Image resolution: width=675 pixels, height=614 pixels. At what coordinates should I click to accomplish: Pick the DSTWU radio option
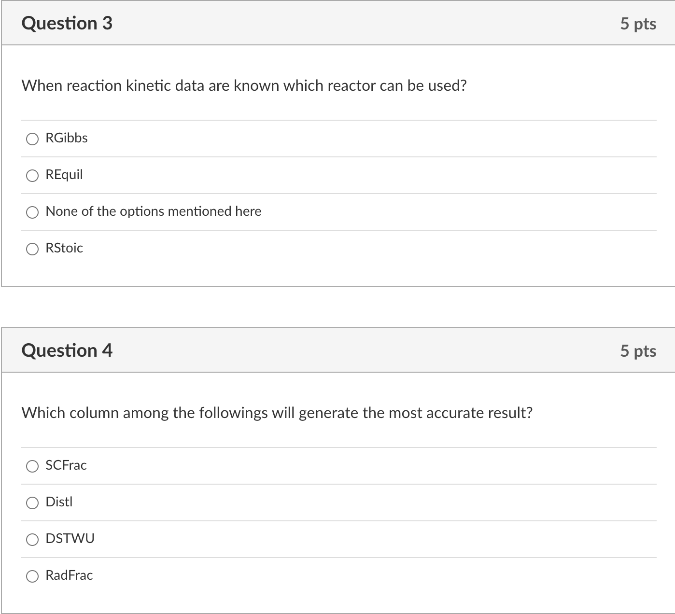32,540
